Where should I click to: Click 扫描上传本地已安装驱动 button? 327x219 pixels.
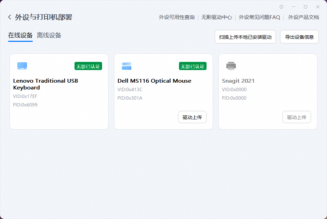tap(245, 37)
